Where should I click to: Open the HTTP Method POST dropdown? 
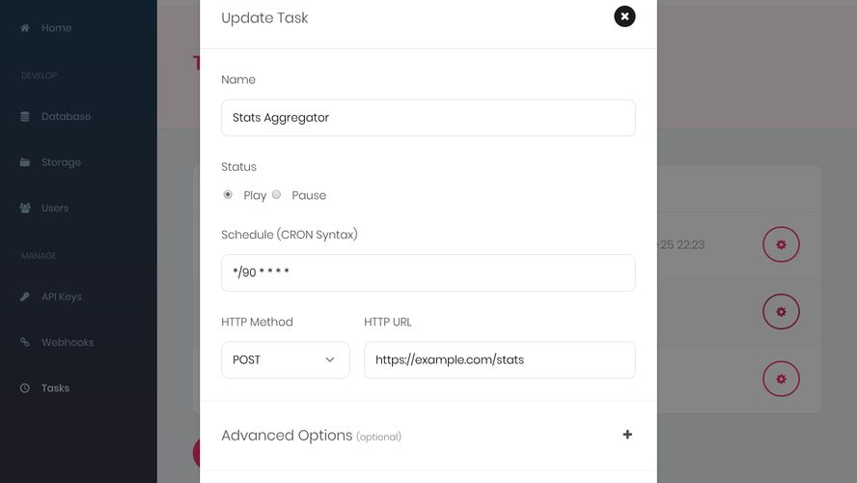pos(286,360)
